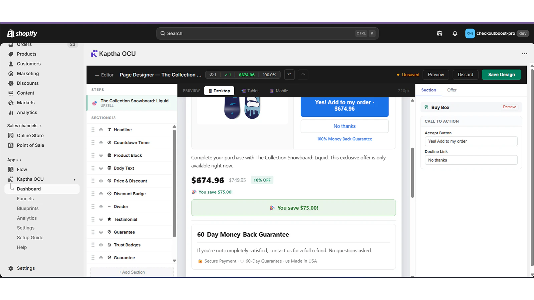
Task: Click the Settings gear icon
Action: point(11,268)
